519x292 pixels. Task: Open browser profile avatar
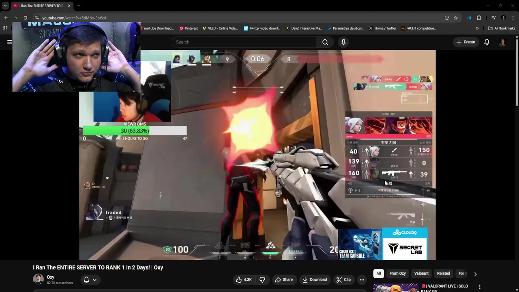[x=503, y=18]
